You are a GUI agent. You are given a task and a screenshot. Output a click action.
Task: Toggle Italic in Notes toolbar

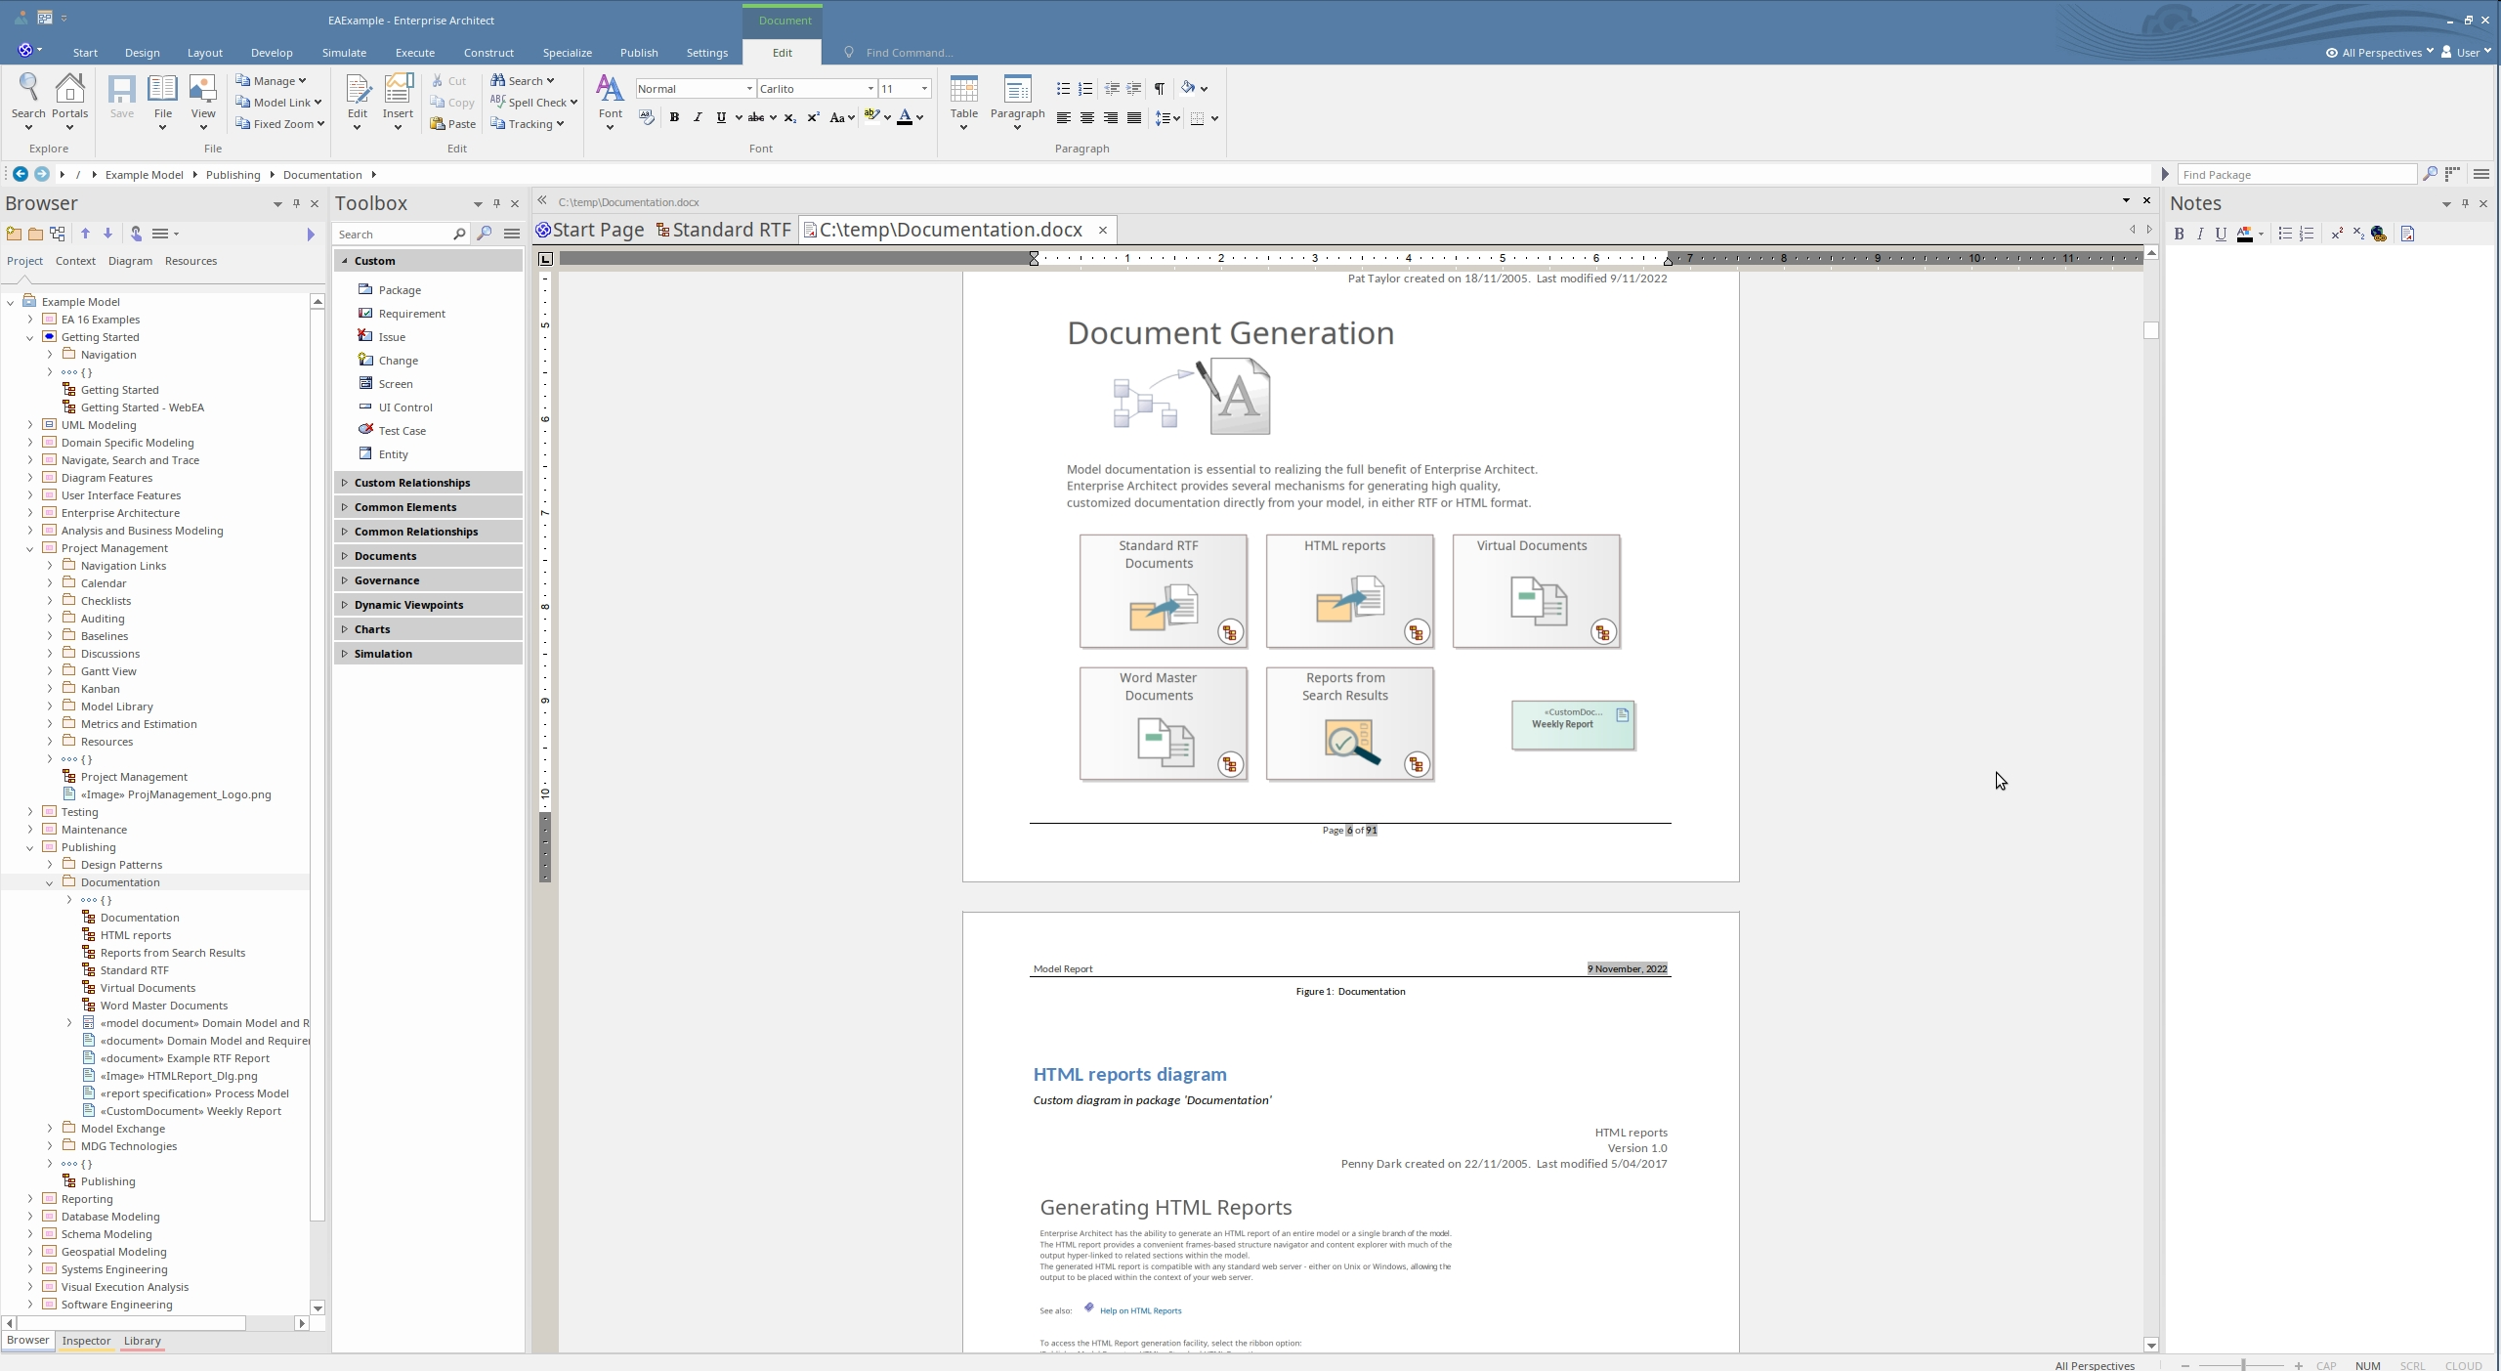pyautogui.click(x=2200, y=234)
